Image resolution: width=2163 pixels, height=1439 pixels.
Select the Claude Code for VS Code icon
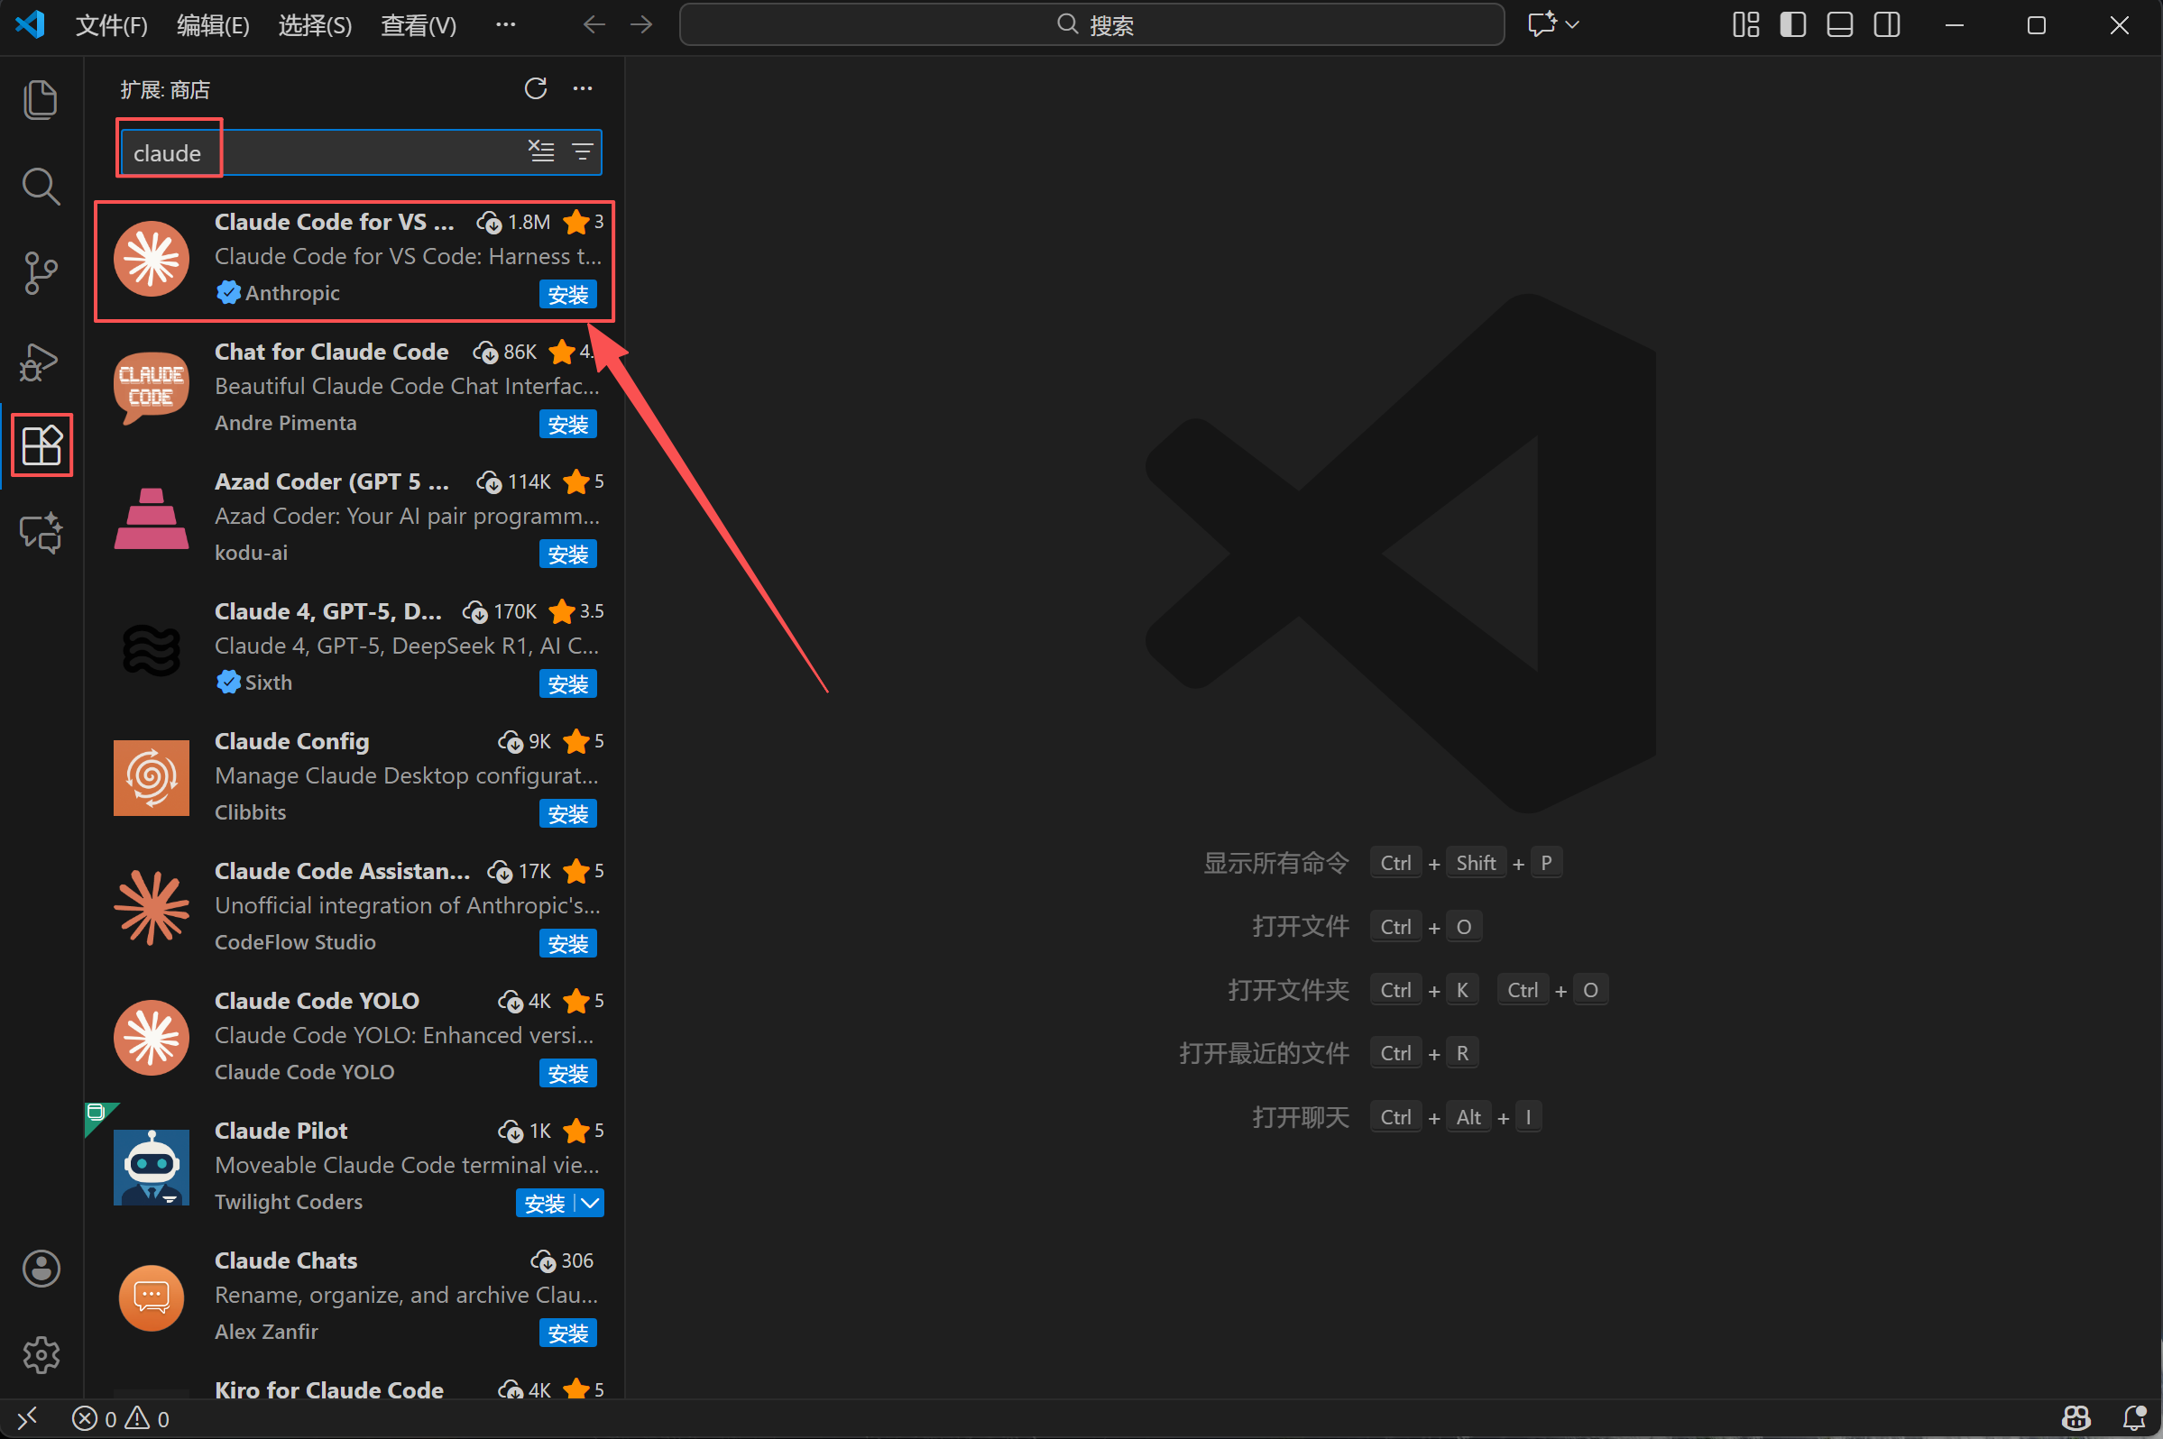[152, 259]
